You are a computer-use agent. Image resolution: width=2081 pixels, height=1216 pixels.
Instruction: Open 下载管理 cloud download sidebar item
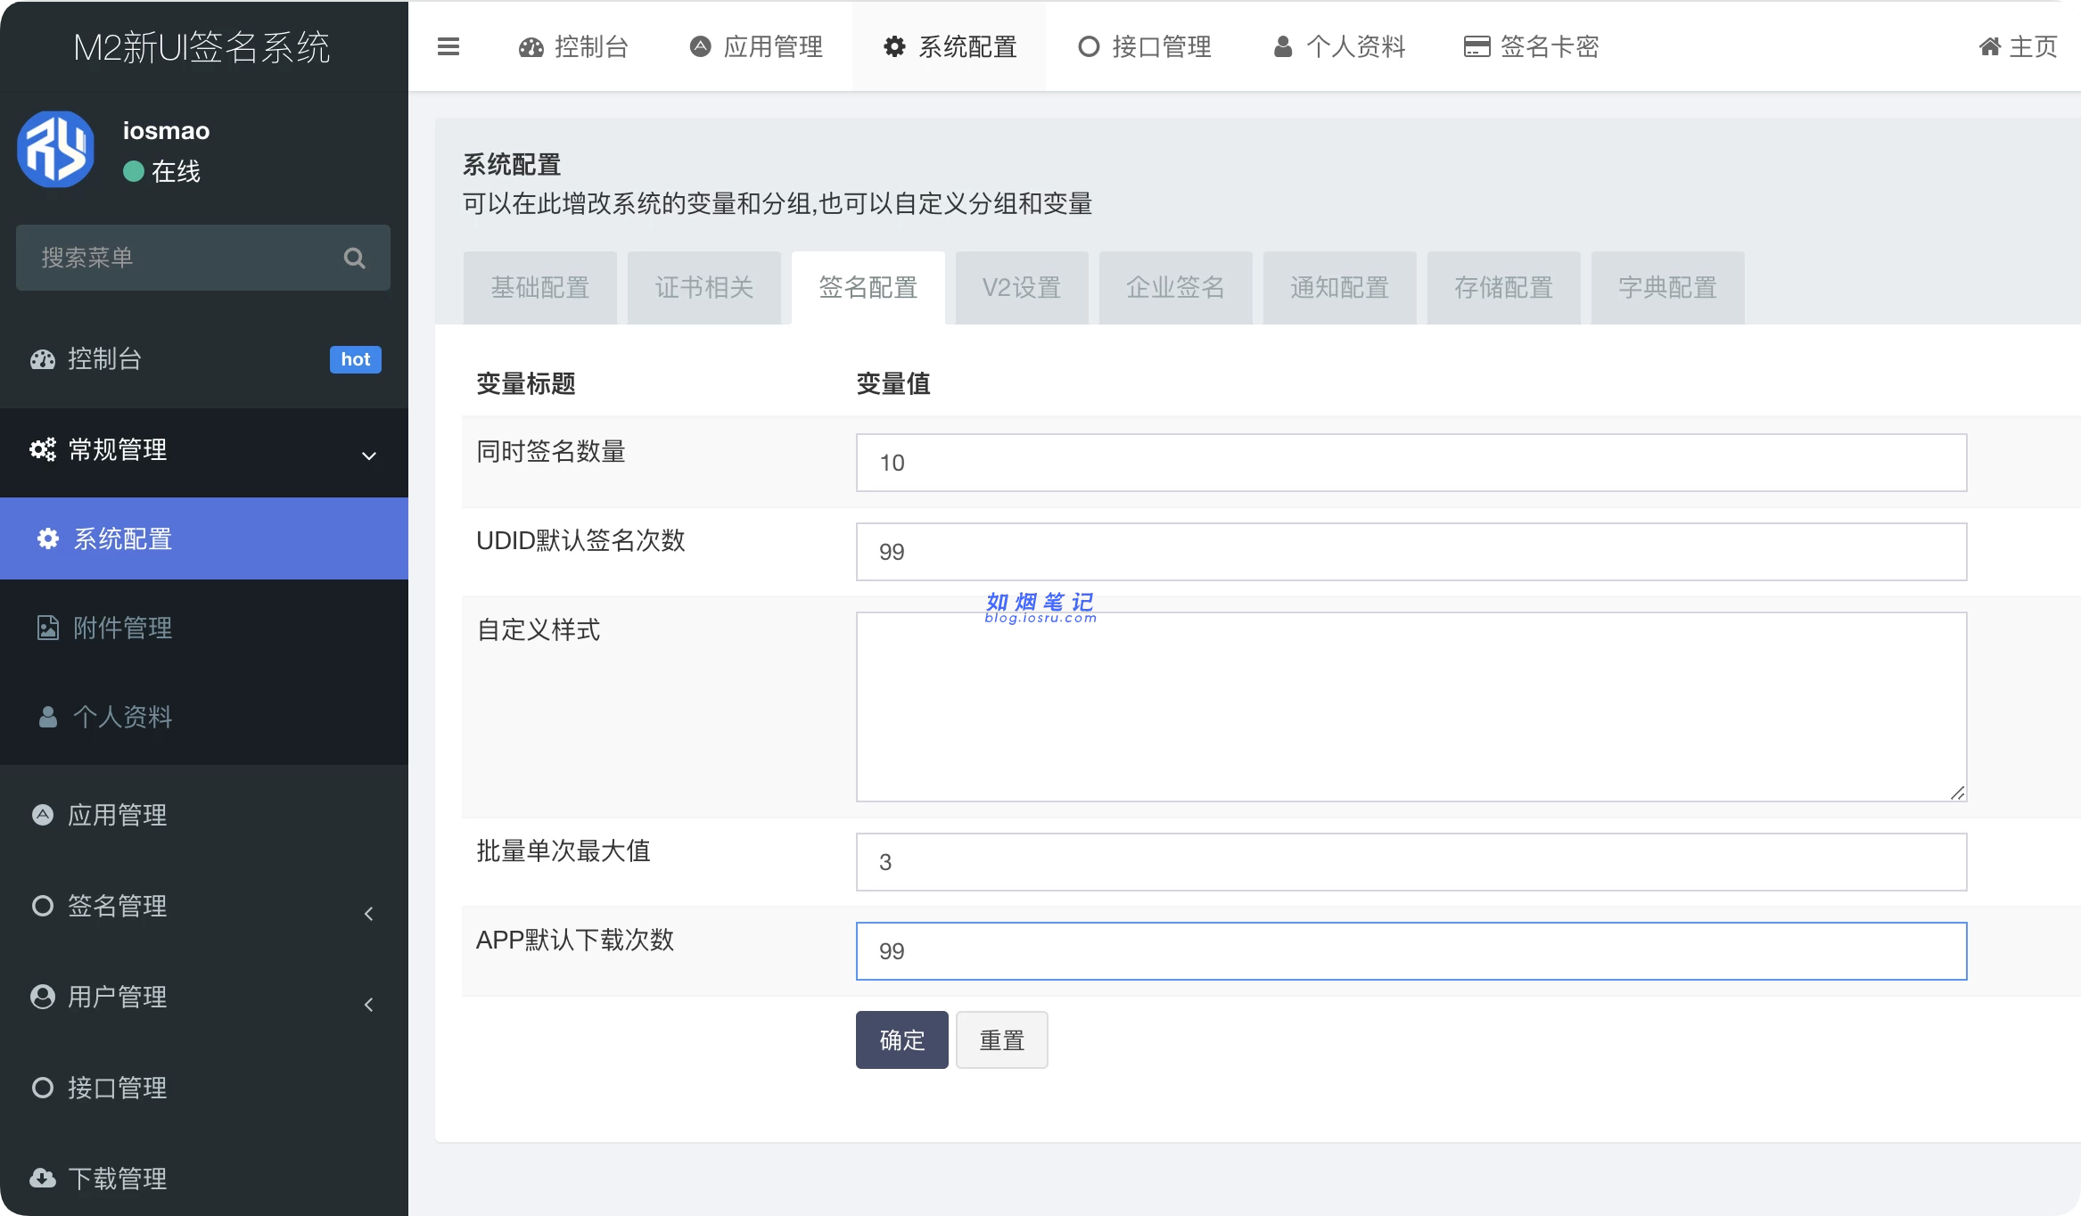pyautogui.click(x=116, y=1178)
